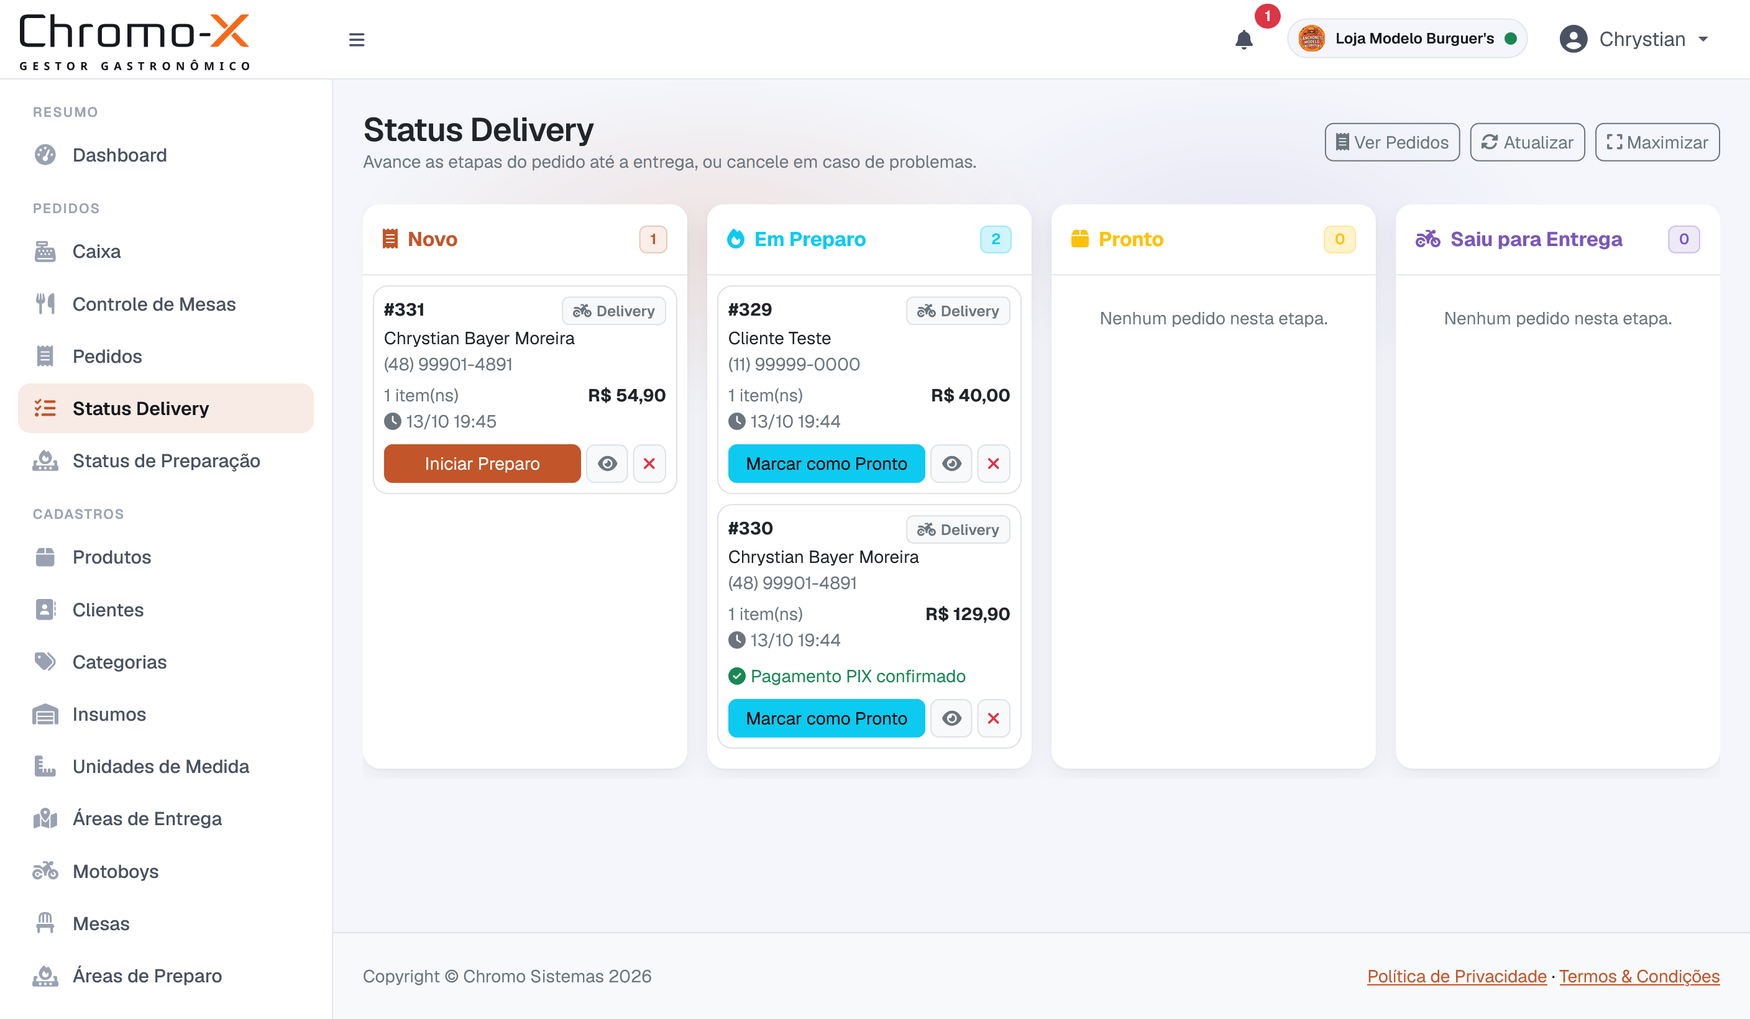Click the Áreas de Preparo icon
This screenshot has height=1019, width=1750.
pos(45,976)
